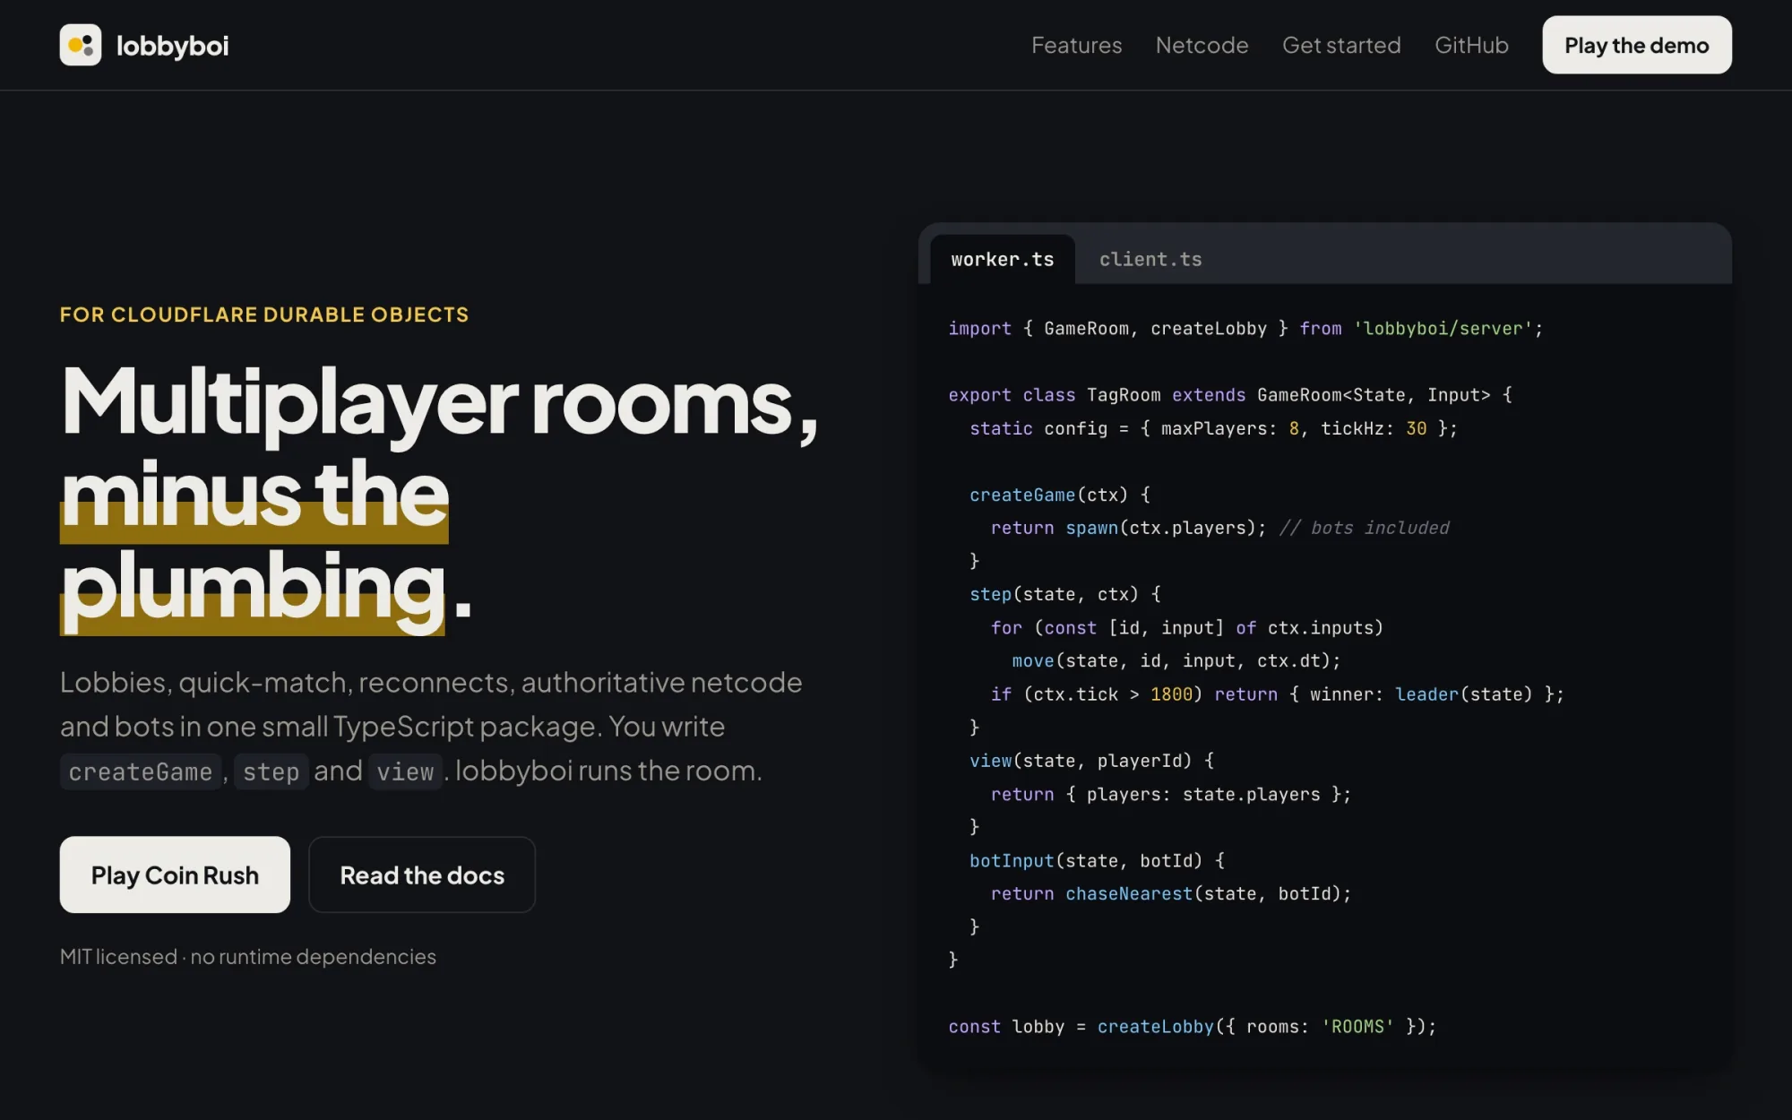Viewport: 1792px width, 1120px height.
Task: Click the step inline code chip
Action: (271, 771)
